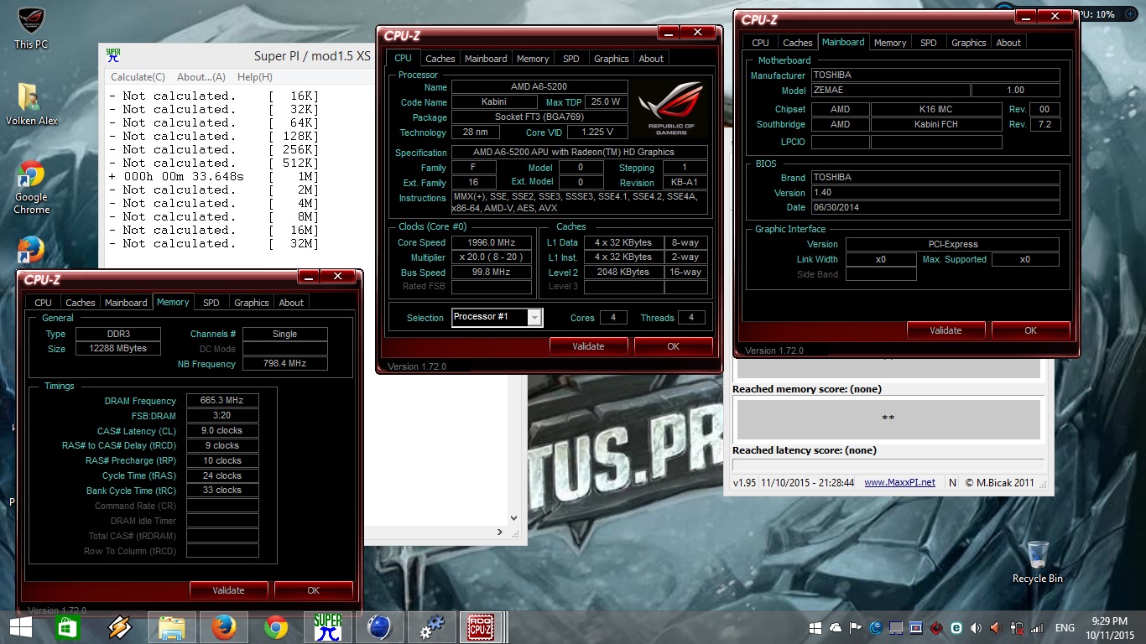Click blue smiley tray icon
Viewport: 1146px width, 644px height.
click(875, 628)
